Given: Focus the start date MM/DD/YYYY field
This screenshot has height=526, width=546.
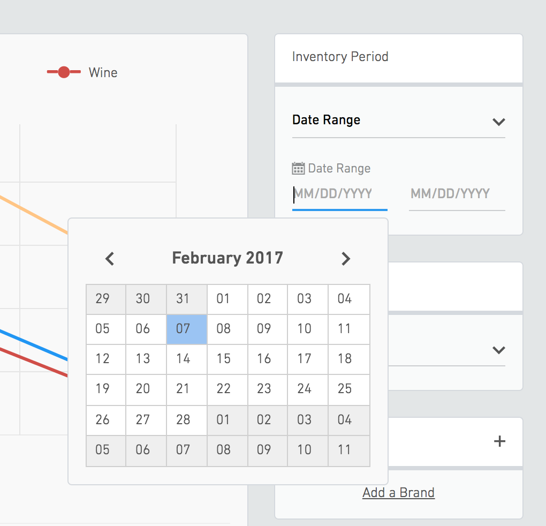Looking at the screenshot, I should tap(339, 194).
